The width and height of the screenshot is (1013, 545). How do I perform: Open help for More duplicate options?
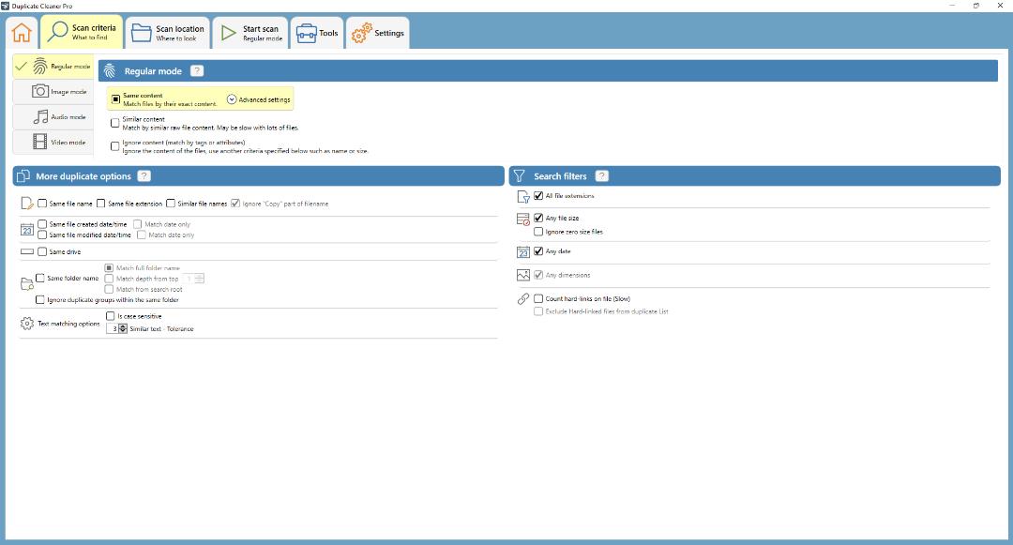click(144, 176)
